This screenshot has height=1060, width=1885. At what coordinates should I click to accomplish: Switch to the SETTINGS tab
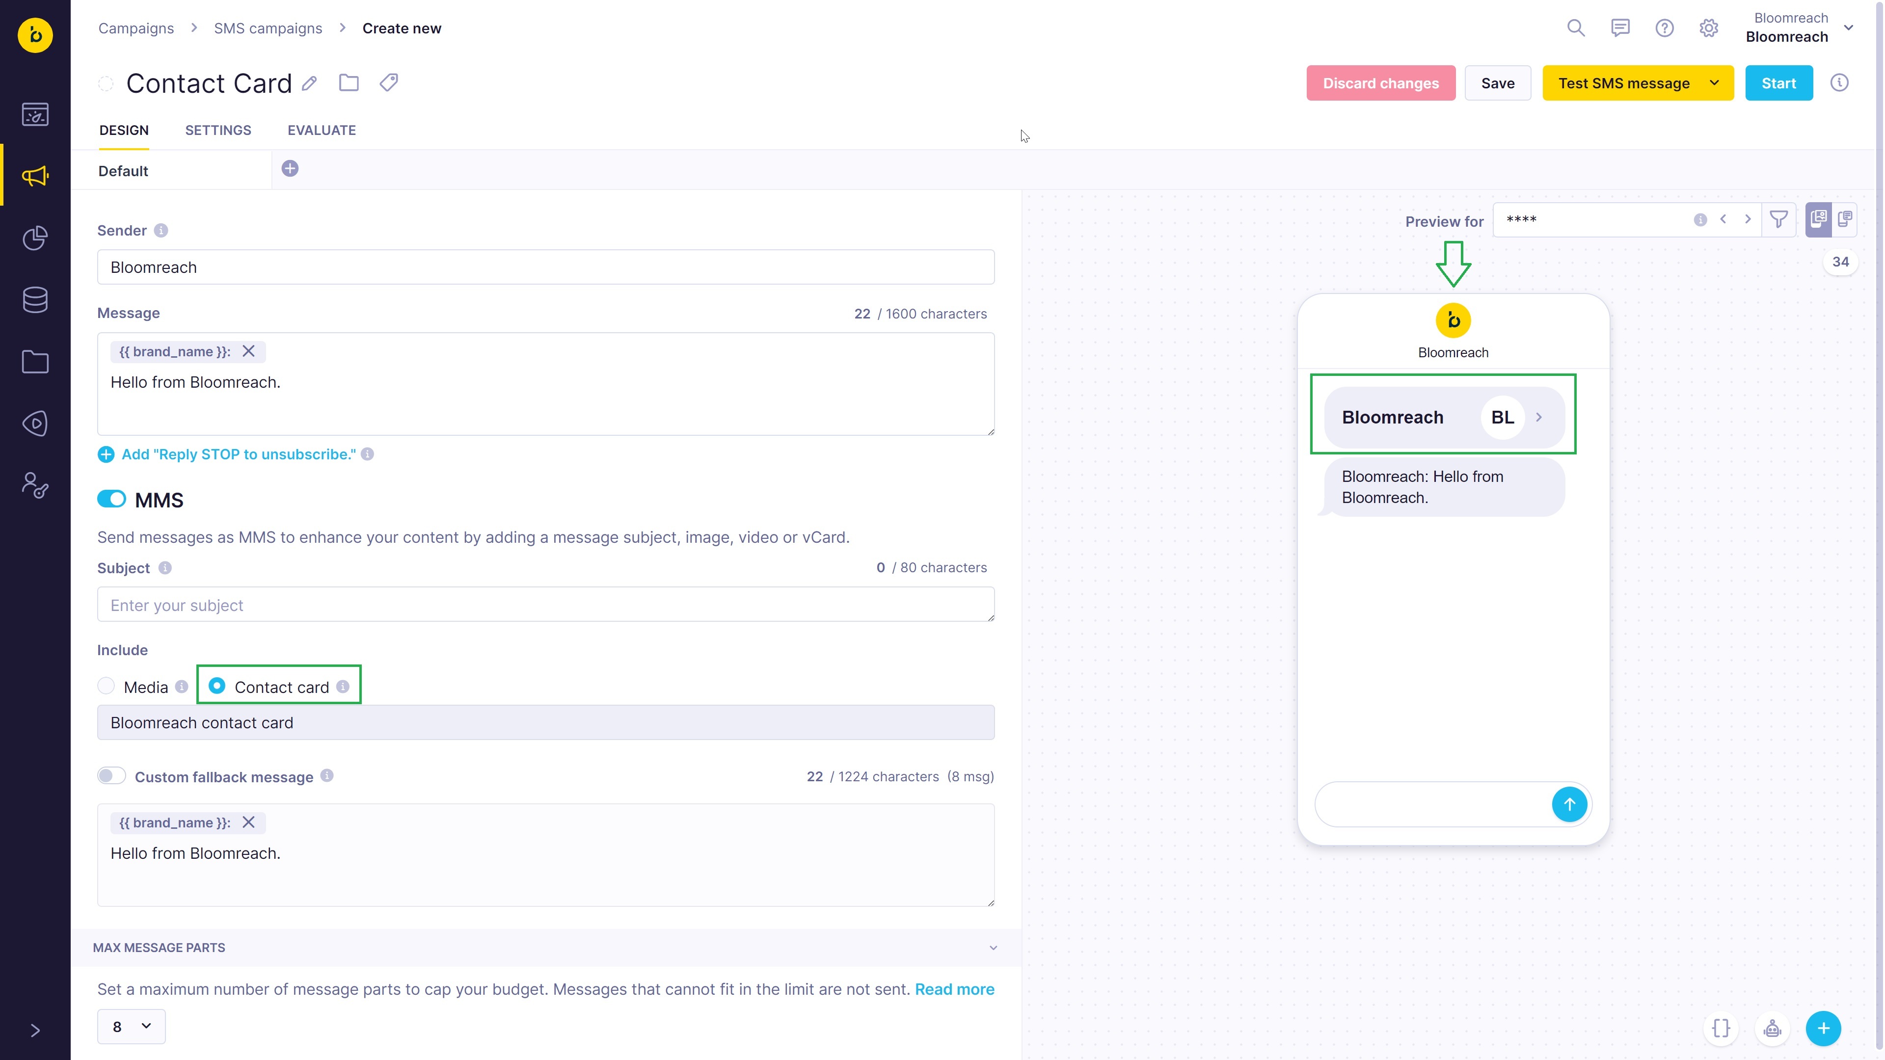pyautogui.click(x=218, y=130)
